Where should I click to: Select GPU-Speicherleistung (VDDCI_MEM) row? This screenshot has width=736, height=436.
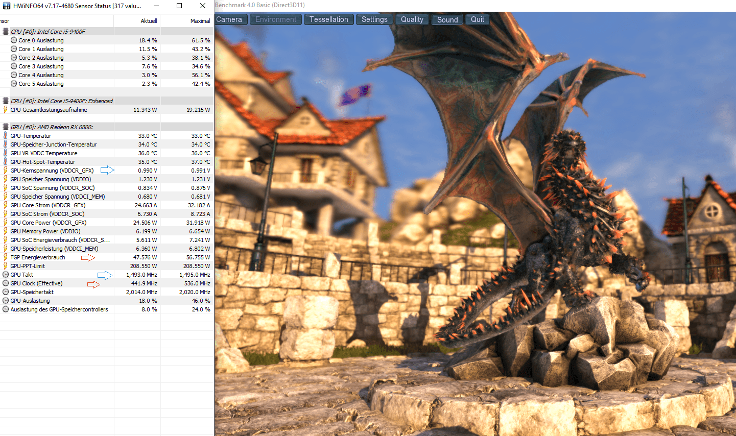(107, 249)
